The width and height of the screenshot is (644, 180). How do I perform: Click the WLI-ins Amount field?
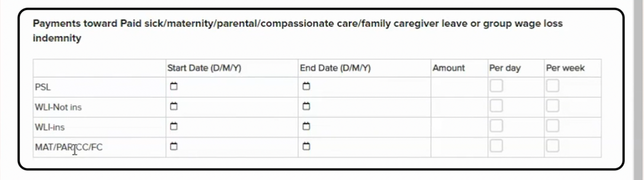point(459,127)
